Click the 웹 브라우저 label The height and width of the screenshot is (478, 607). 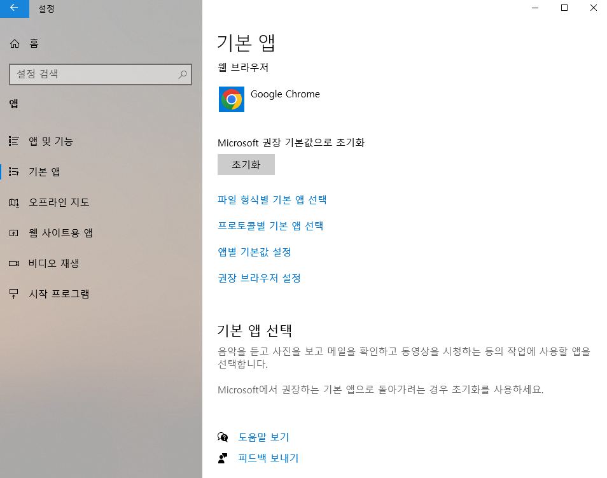243,67
